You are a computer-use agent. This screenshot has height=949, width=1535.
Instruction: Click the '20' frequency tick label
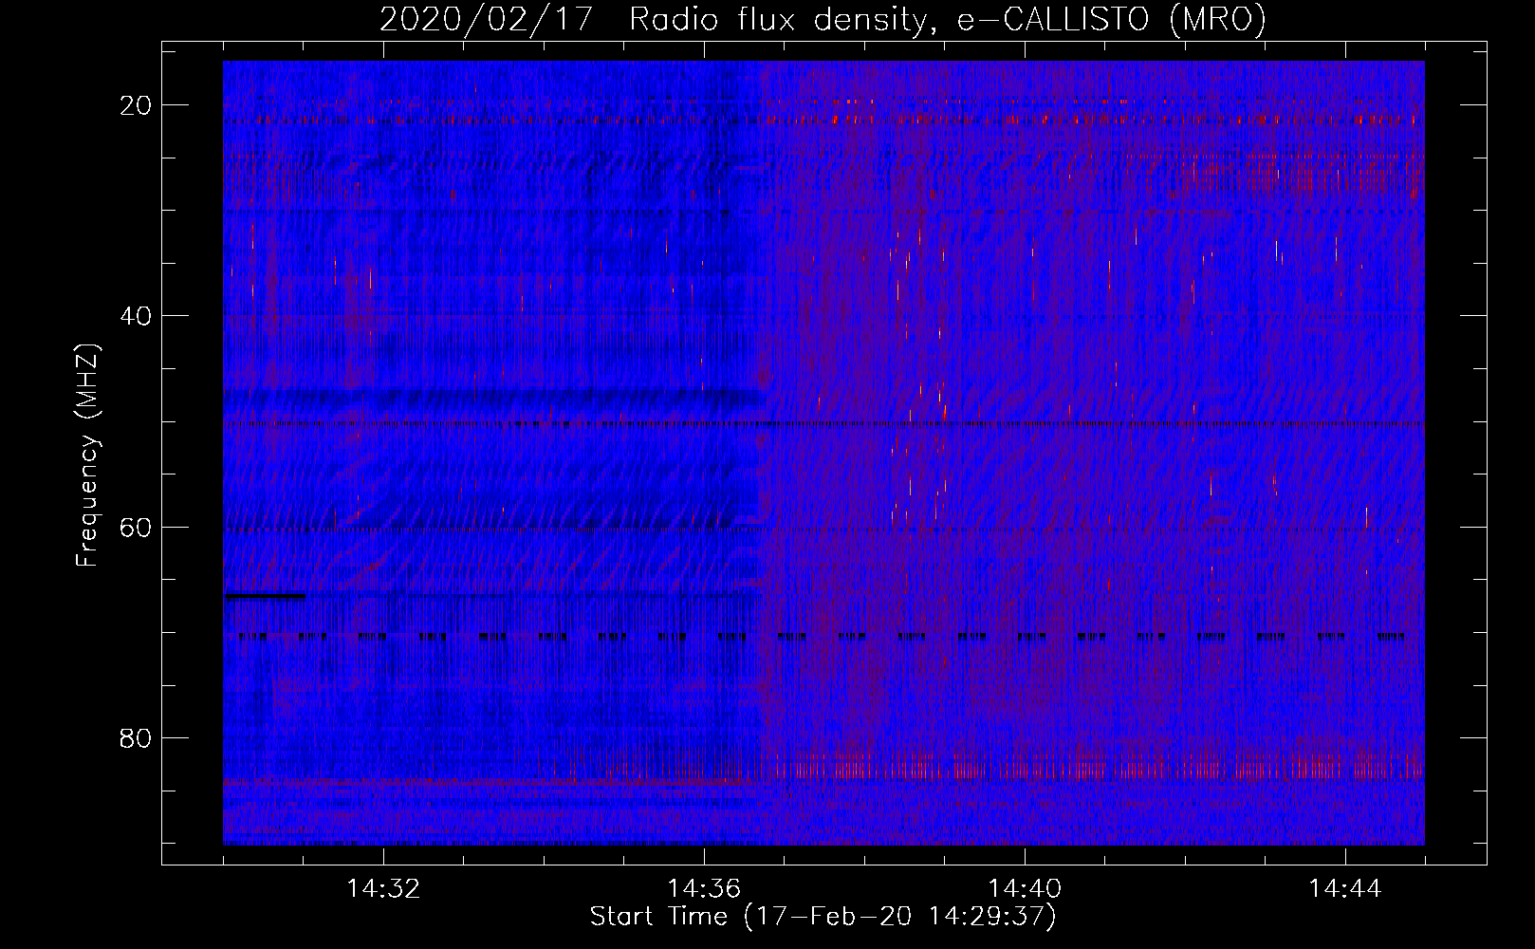click(x=136, y=105)
